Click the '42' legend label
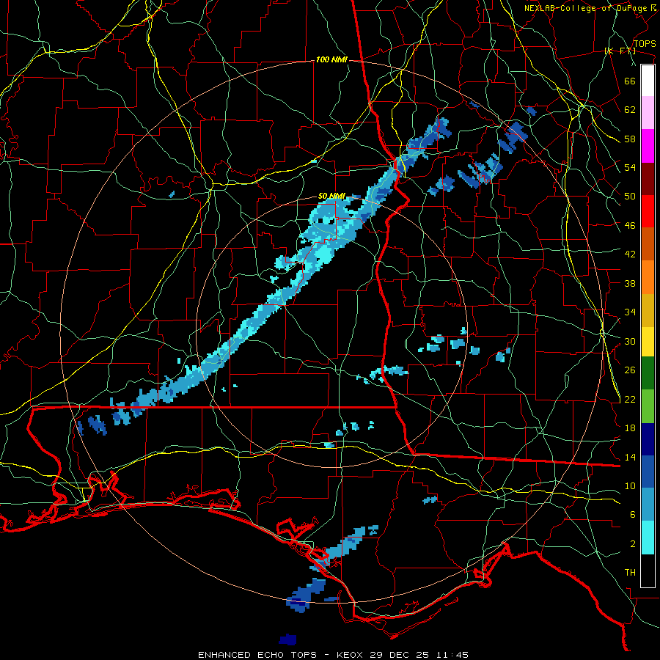The height and width of the screenshot is (660, 660). [630, 254]
